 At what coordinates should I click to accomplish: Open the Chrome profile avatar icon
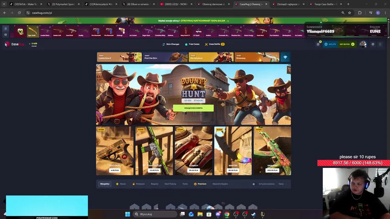click(x=378, y=13)
